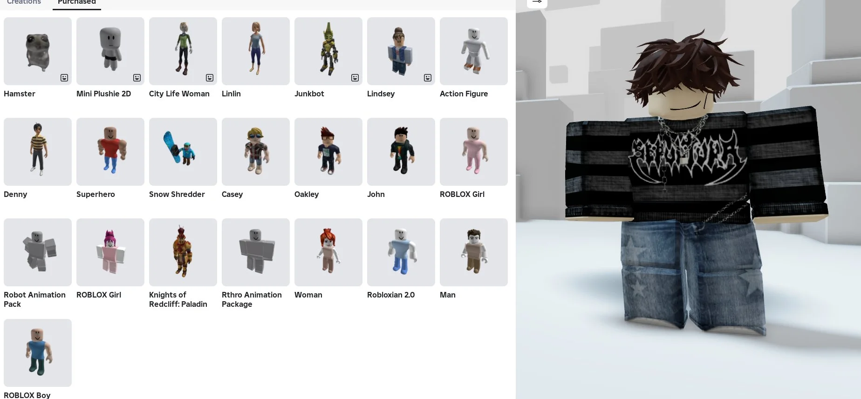Screen dimensions: 861x399
Task: Equip the Robloxian 2.0 bundle
Action: (x=401, y=252)
